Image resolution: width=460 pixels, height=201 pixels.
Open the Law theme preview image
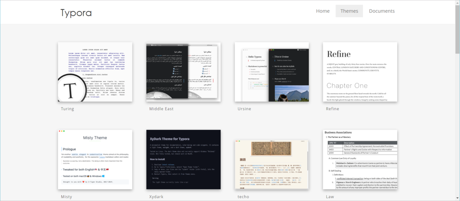coord(360,159)
